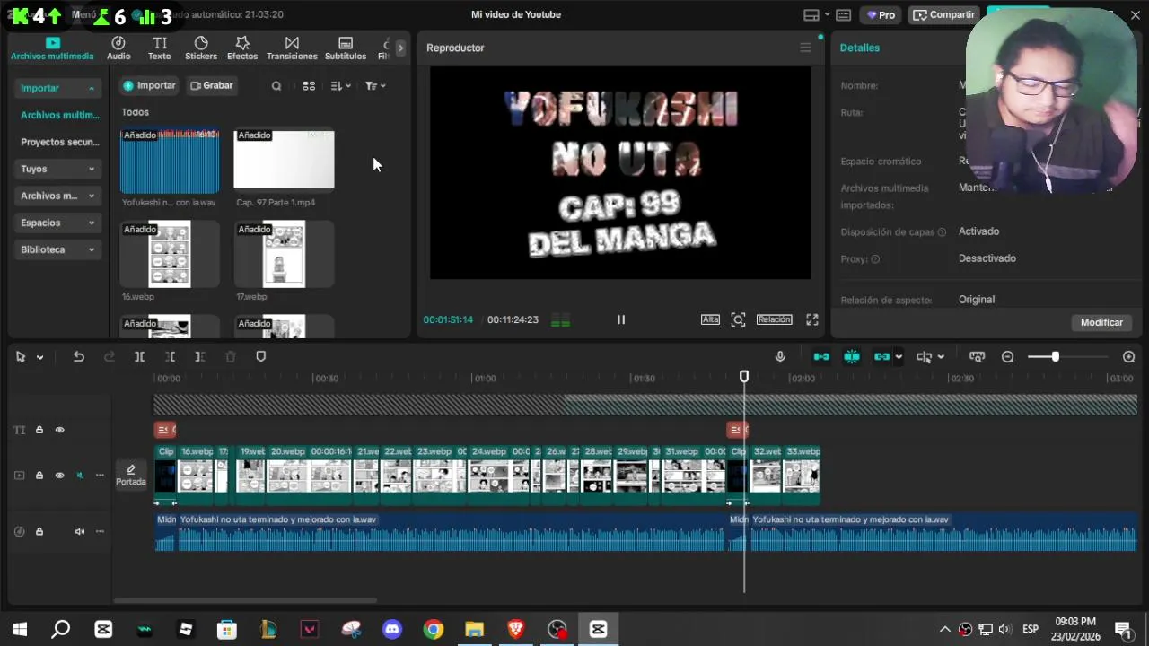The height and width of the screenshot is (646, 1149).
Task: Open the Transiciones tab
Action: tap(292, 48)
